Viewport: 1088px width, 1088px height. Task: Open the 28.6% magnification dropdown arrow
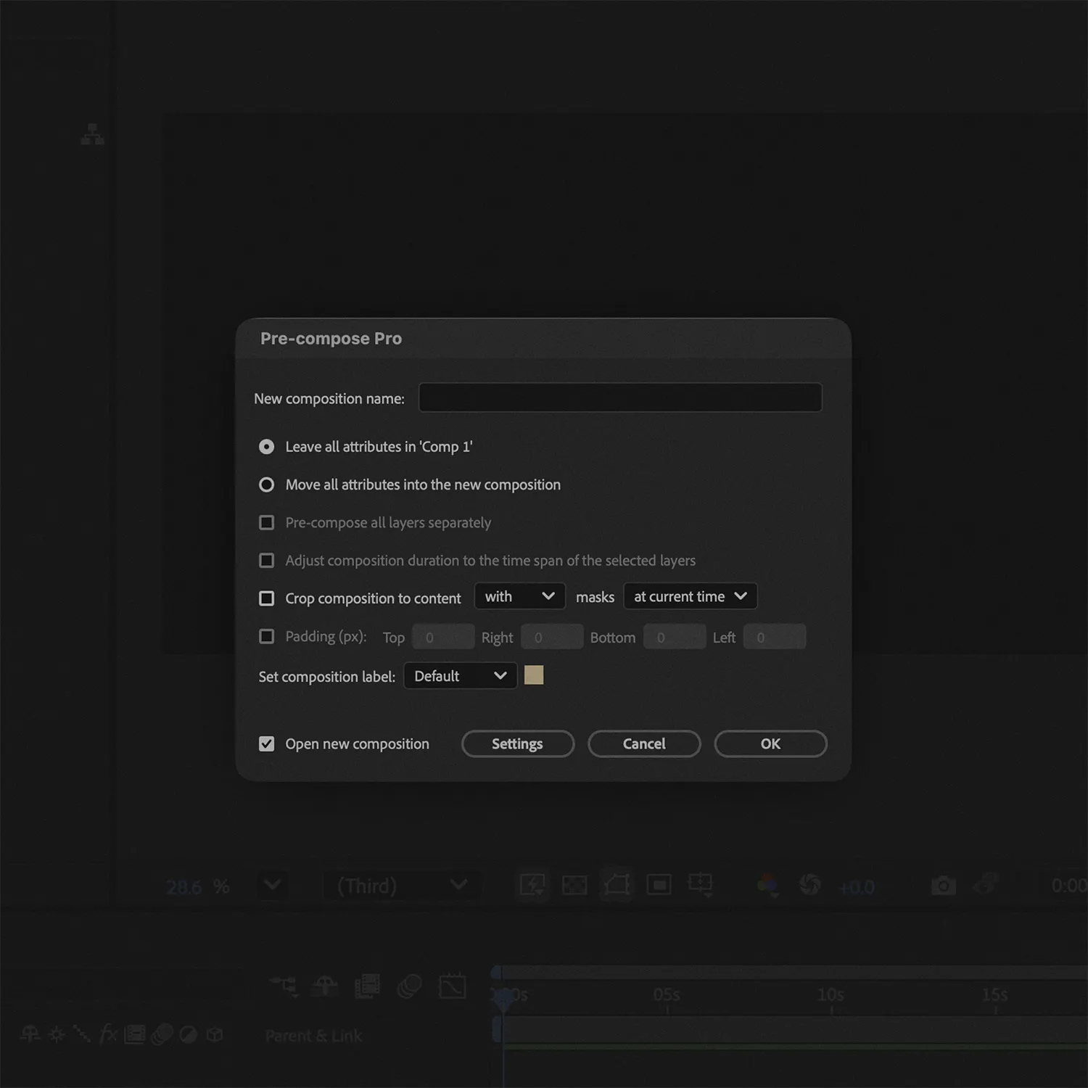273,885
